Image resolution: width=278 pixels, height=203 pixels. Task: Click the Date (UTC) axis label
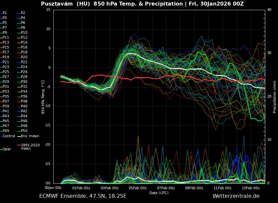pos(159,193)
